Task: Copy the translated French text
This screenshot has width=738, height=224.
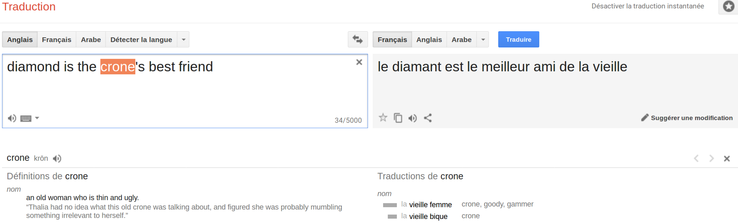Action: [398, 118]
